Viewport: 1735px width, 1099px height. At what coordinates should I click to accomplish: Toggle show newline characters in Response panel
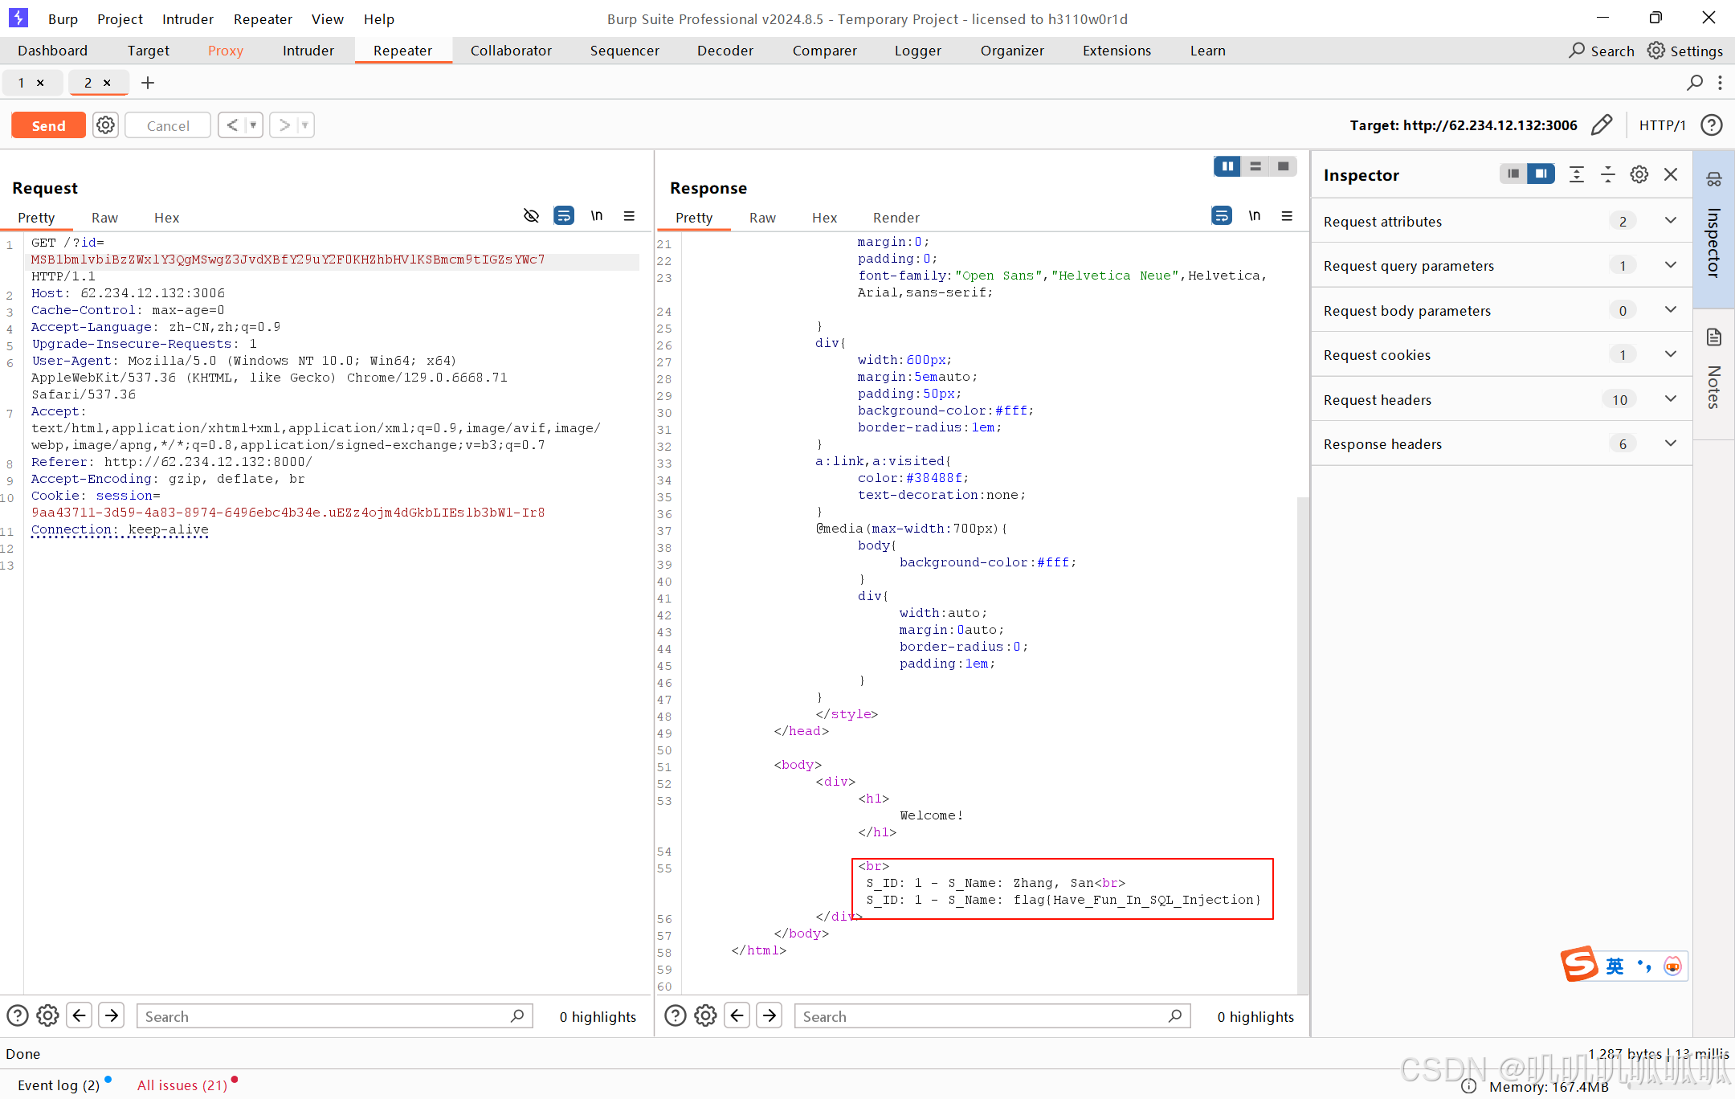tap(1254, 216)
